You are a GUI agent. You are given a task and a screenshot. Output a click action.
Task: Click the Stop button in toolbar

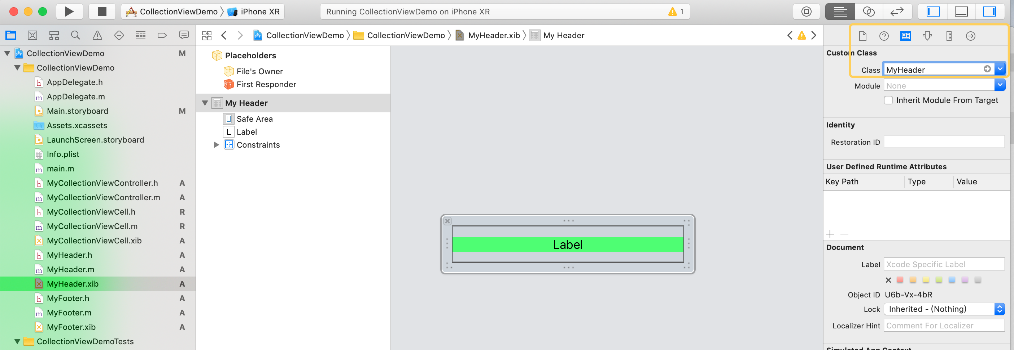[102, 12]
